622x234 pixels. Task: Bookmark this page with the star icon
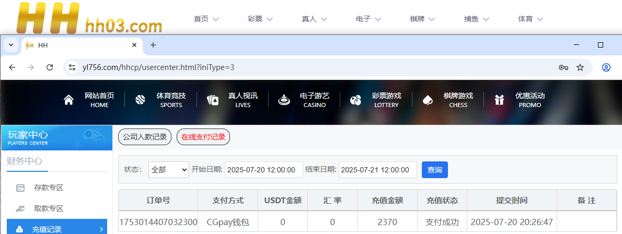[580, 67]
